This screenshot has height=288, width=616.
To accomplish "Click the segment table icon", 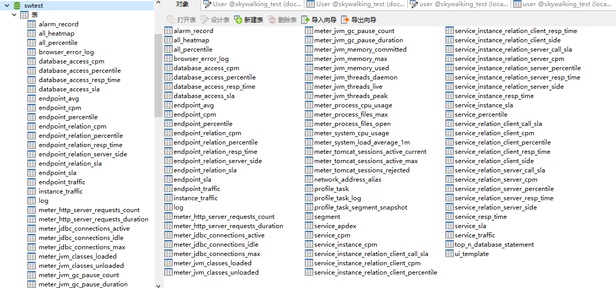I will (309, 217).
